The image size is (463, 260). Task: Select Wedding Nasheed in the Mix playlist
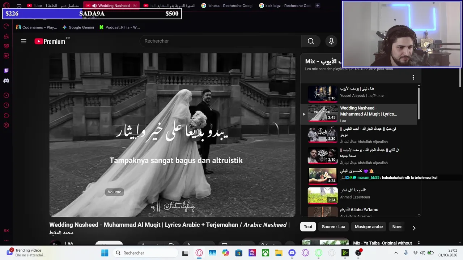pyautogui.click(x=358, y=114)
